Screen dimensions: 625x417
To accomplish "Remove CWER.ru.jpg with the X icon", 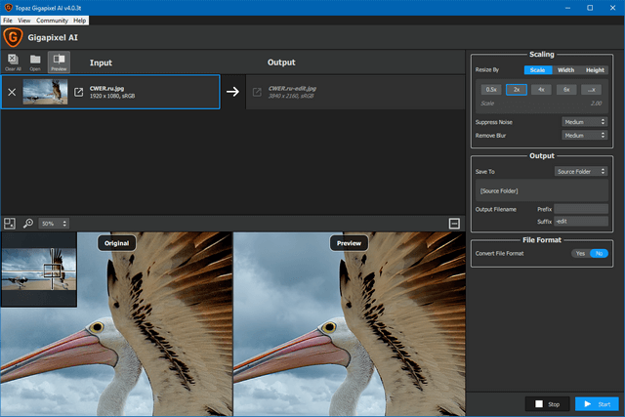I will [12, 92].
